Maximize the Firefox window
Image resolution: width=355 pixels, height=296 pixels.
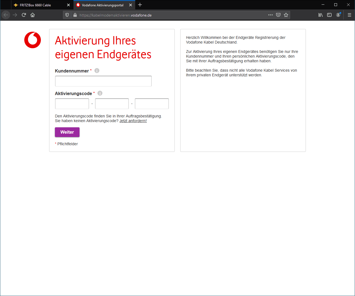(x=336, y=5)
